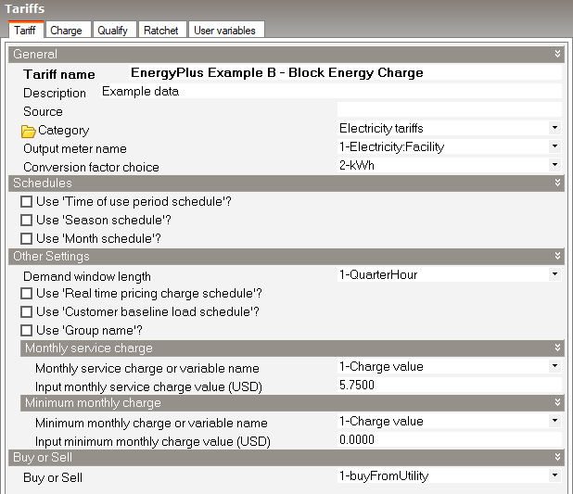
Task: Open the buyFromUtility dropdown
Action: (554, 475)
